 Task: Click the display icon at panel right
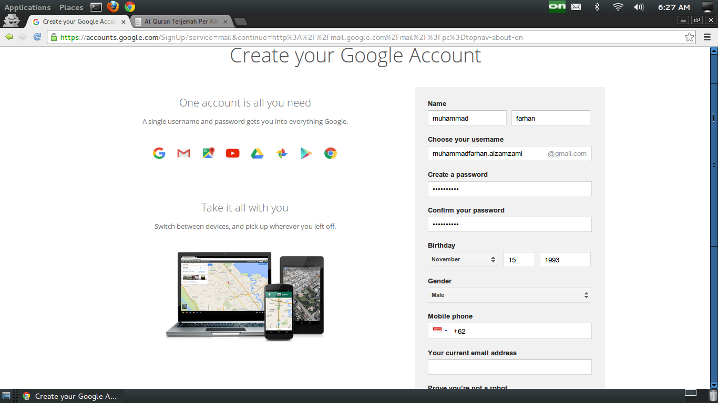coord(707,7)
